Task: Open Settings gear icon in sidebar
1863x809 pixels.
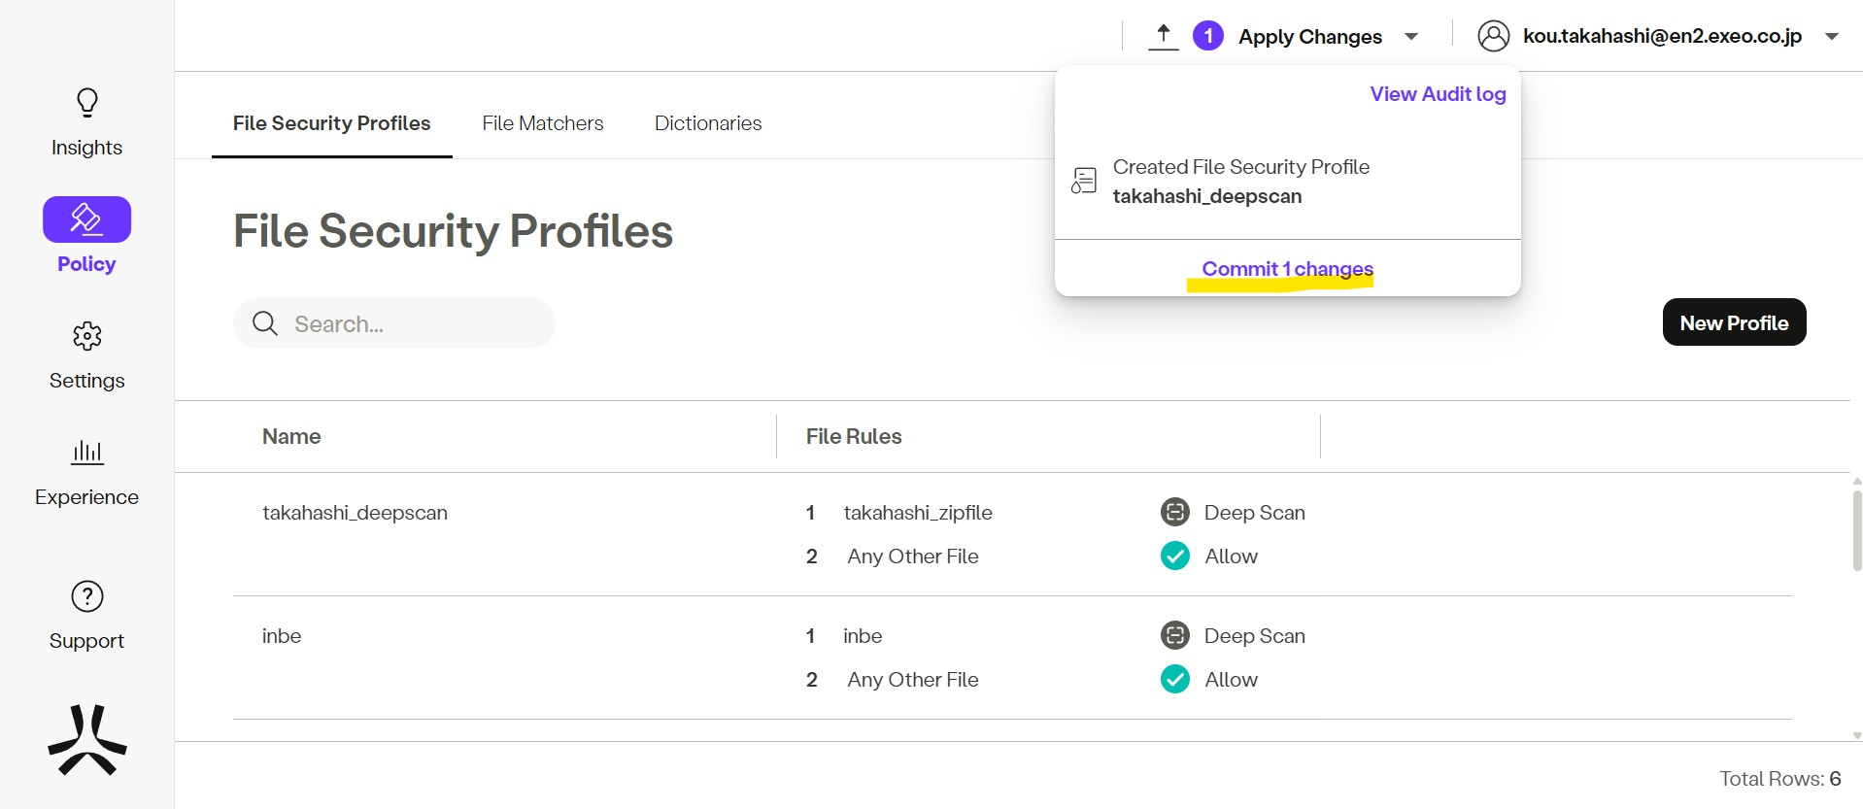Action: pos(87,336)
